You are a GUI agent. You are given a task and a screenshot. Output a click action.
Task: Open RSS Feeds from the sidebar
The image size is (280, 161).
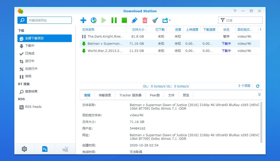(x=33, y=107)
